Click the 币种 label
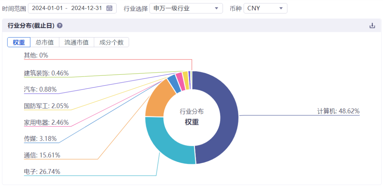383x187 pixels. [236, 9]
